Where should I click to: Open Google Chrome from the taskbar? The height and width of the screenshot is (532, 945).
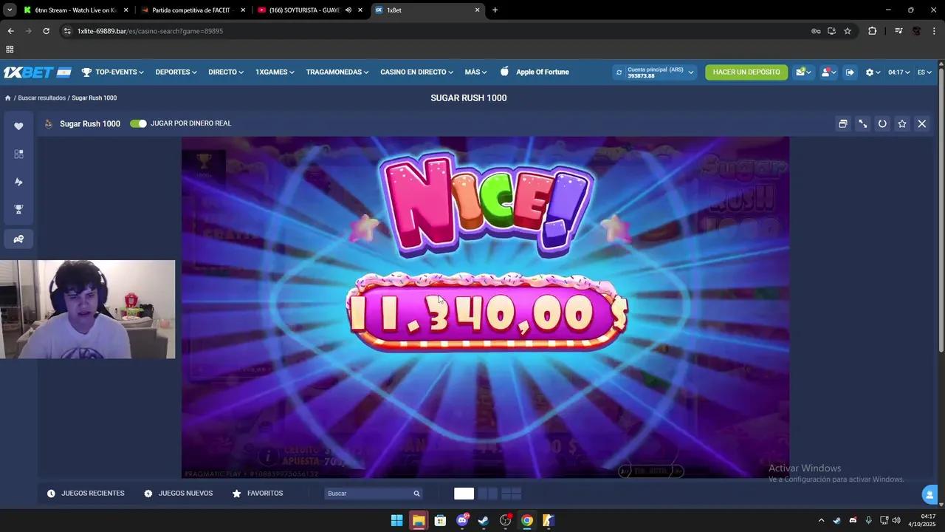click(527, 521)
